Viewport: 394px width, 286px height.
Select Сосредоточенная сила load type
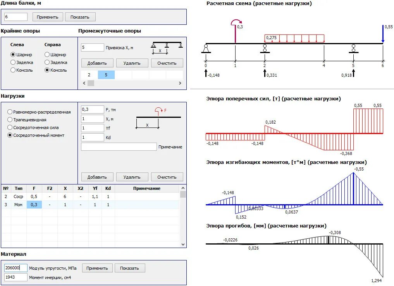click(10, 127)
